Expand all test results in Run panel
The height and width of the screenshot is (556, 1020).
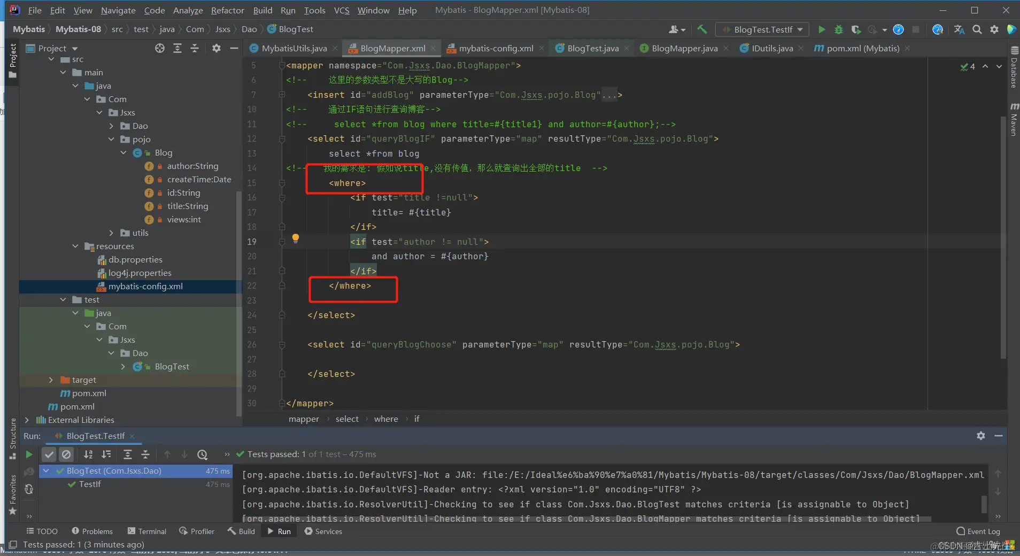point(128,454)
